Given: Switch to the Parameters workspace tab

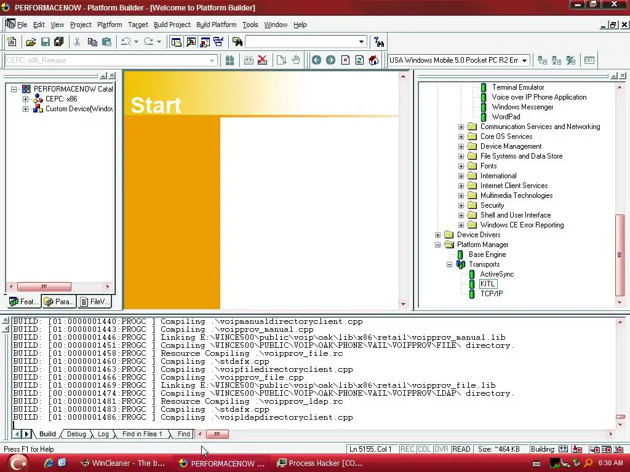Looking at the screenshot, I should coord(59,302).
